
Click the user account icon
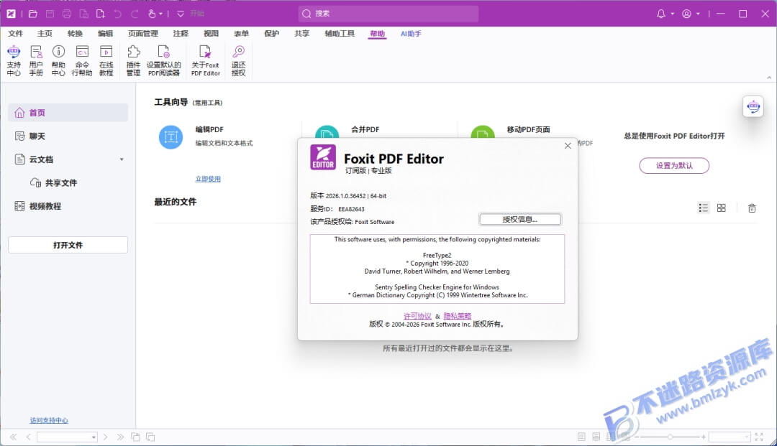tap(686, 14)
